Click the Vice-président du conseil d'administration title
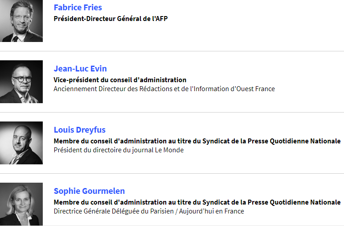Screen dimensions: 344x226 pos(120,80)
